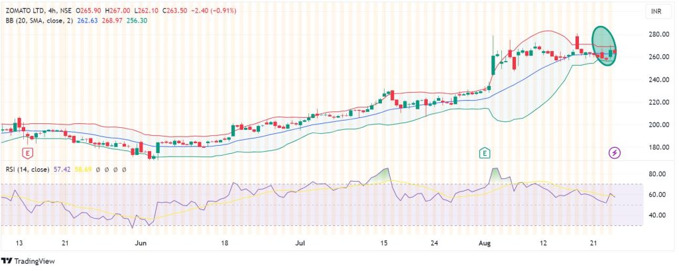
Task: Click the open price O265.90 in header
Action: tap(90, 11)
